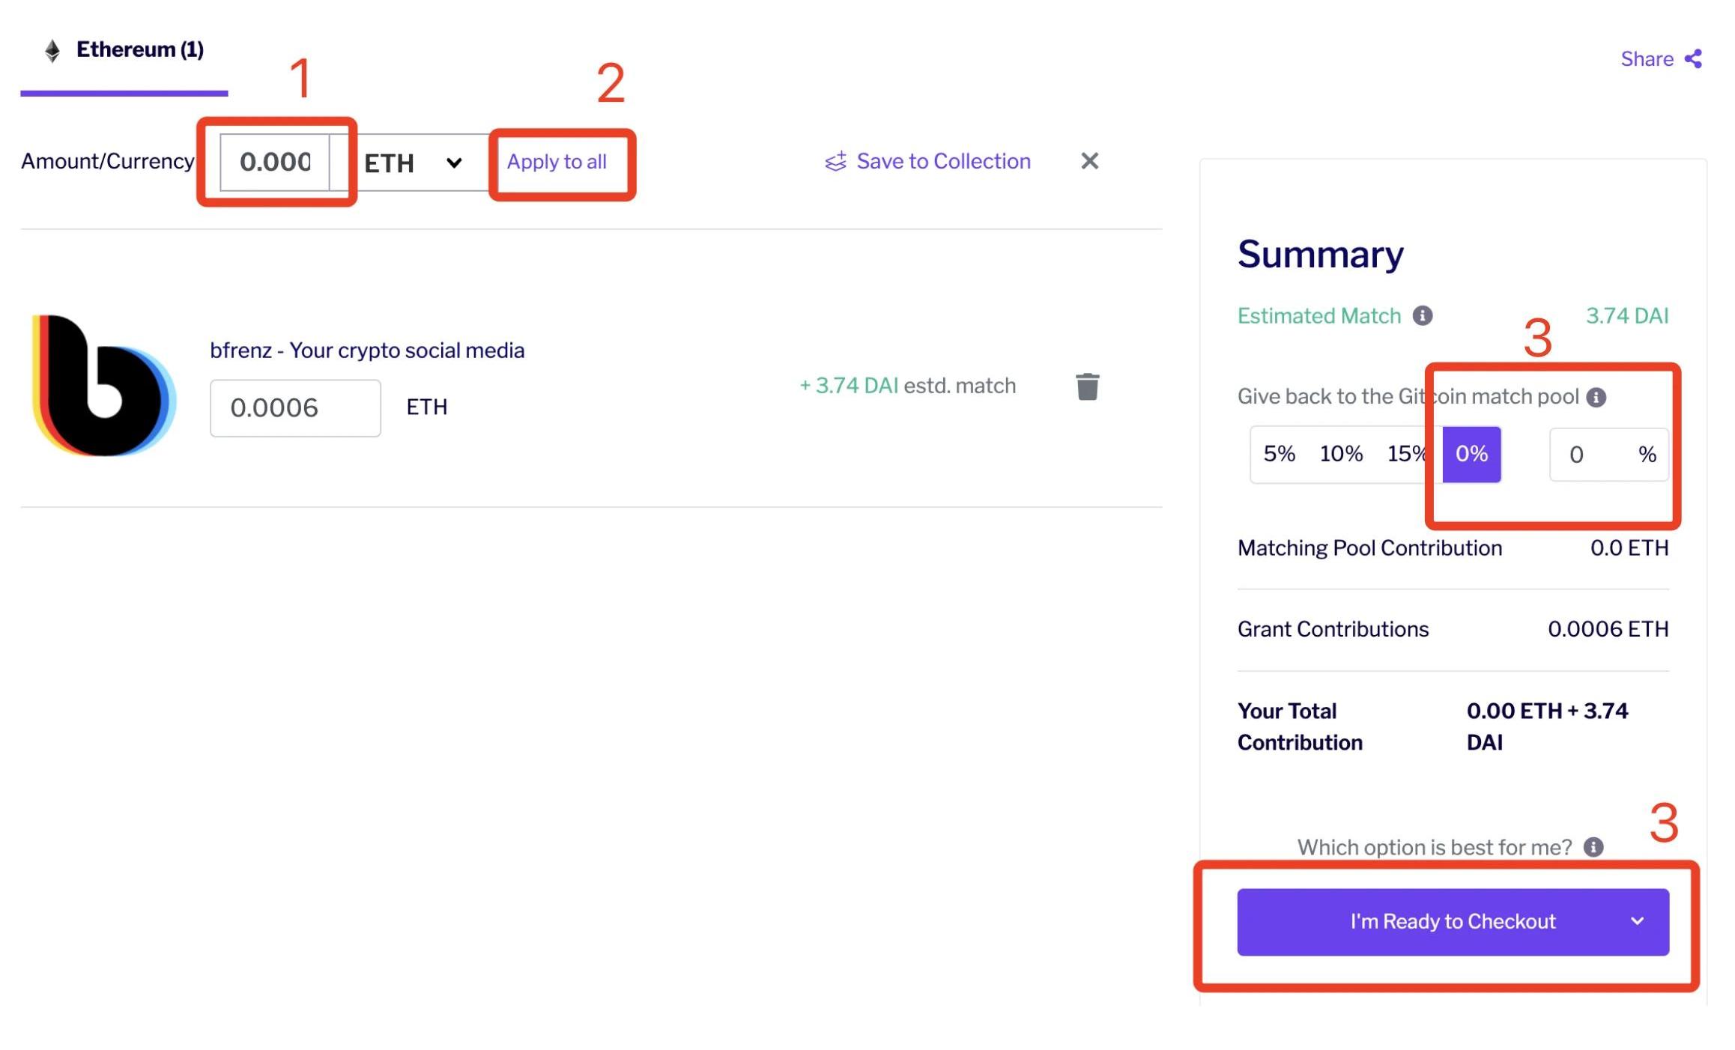Click the 'Which option is best' info icon
Screen dimensions: 1735x1050
pos(1593,847)
